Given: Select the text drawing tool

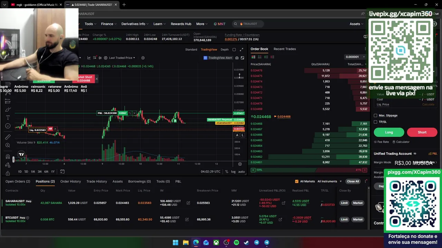Looking at the screenshot, I should click(x=8, y=118).
